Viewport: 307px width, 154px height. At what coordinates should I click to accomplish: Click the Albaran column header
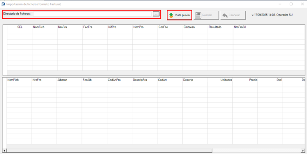(69, 80)
